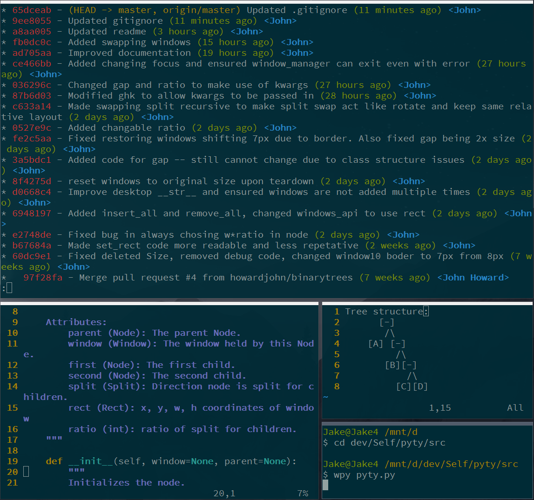Click the '(2 weeks ago)' timestamp
The width and height of the screenshot is (534, 500).
tap(400, 246)
